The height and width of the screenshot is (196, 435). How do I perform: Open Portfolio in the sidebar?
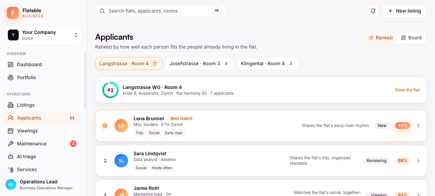coord(42,77)
